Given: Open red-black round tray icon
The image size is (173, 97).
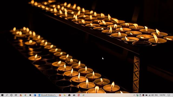Looking at the screenshot, I should point(143,95).
